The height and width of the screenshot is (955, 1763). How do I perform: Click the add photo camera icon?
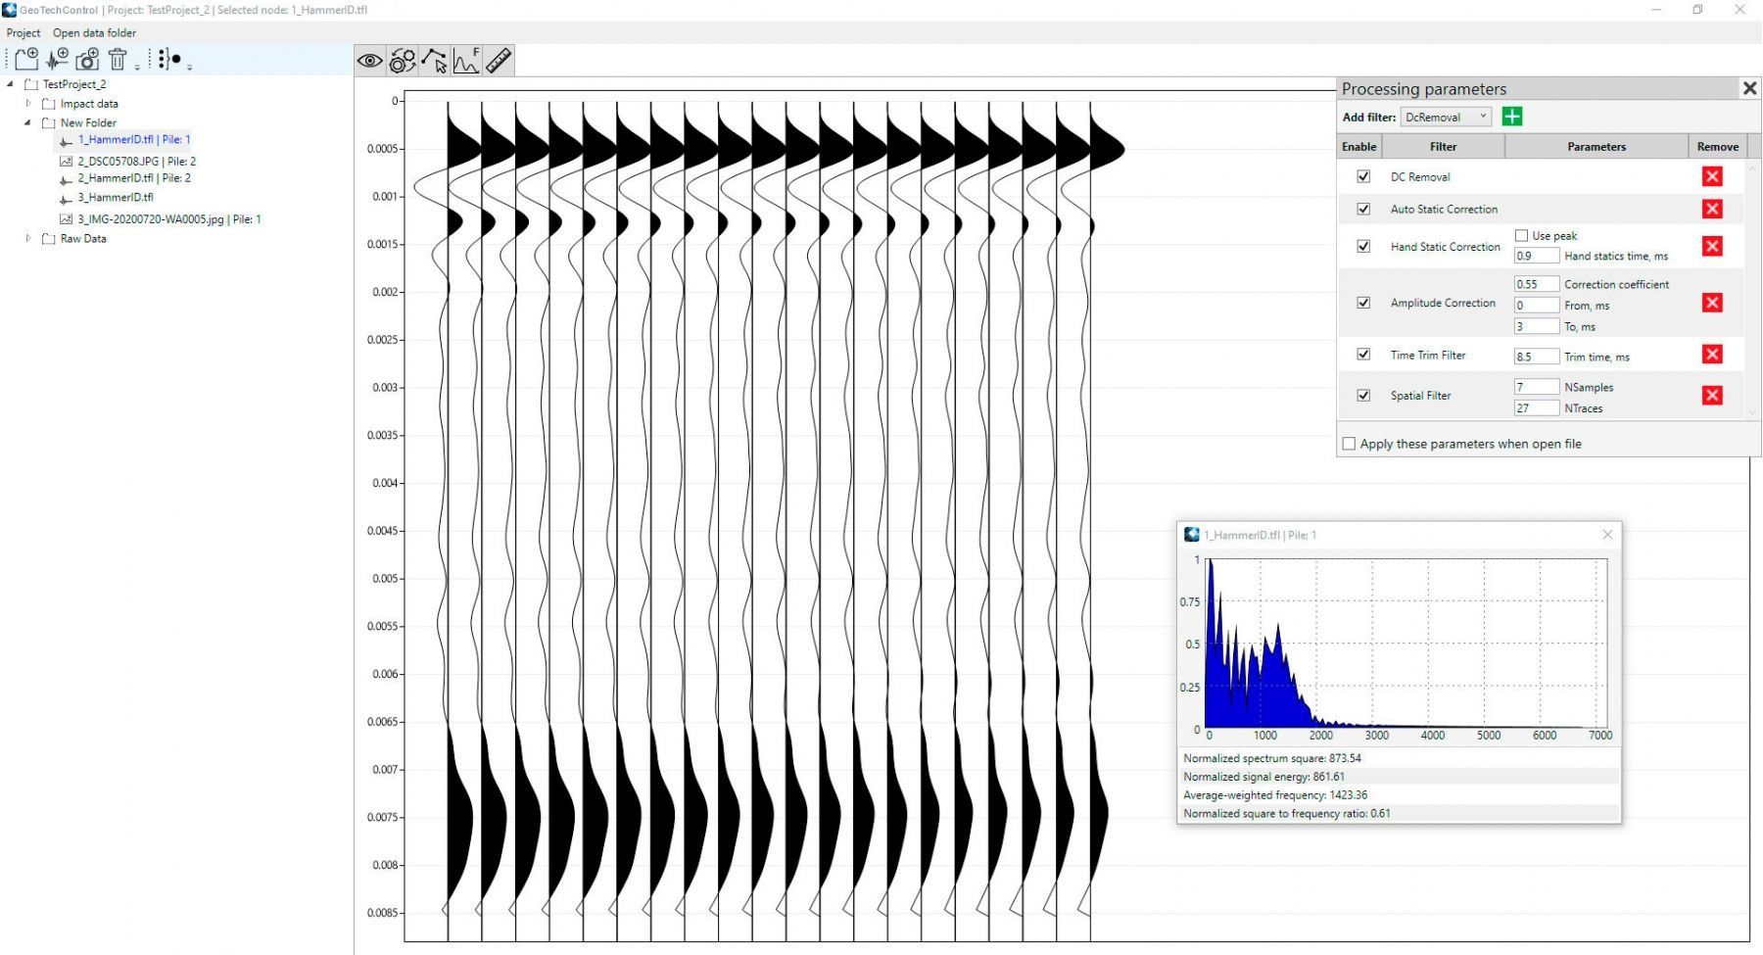tap(87, 60)
